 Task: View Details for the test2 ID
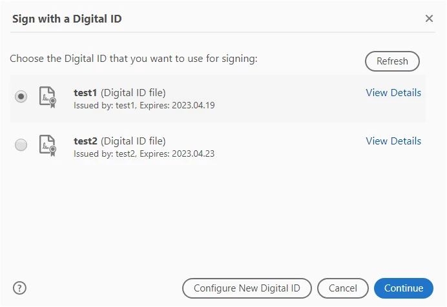pyautogui.click(x=393, y=141)
